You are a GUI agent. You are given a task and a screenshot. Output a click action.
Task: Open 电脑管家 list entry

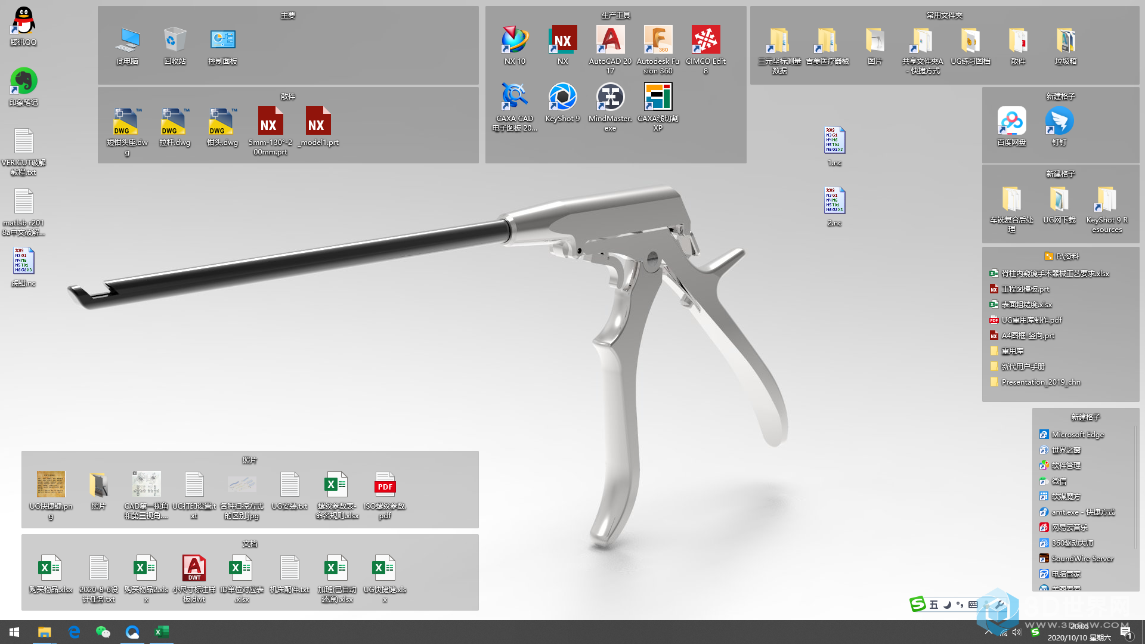pos(1060,574)
